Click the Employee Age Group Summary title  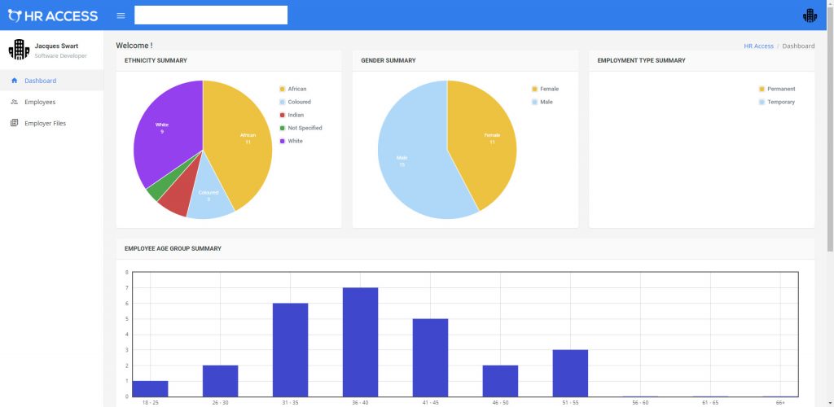(x=173, y=248)
